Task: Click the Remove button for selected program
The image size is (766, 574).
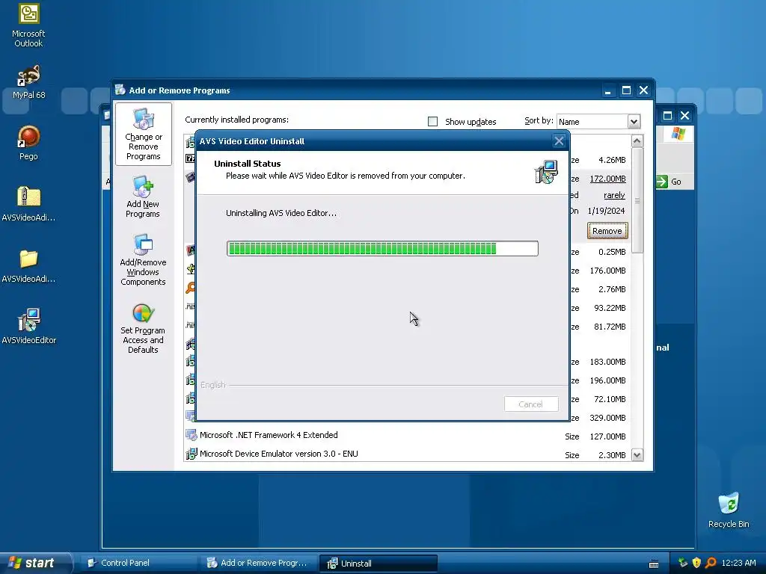Action: (x=607, y=231)
